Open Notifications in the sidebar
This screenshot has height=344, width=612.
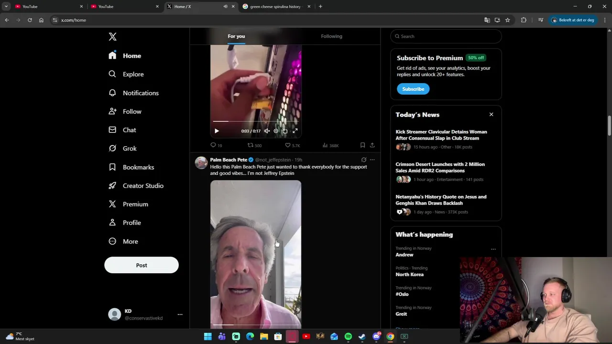click(x=133, y=93)
